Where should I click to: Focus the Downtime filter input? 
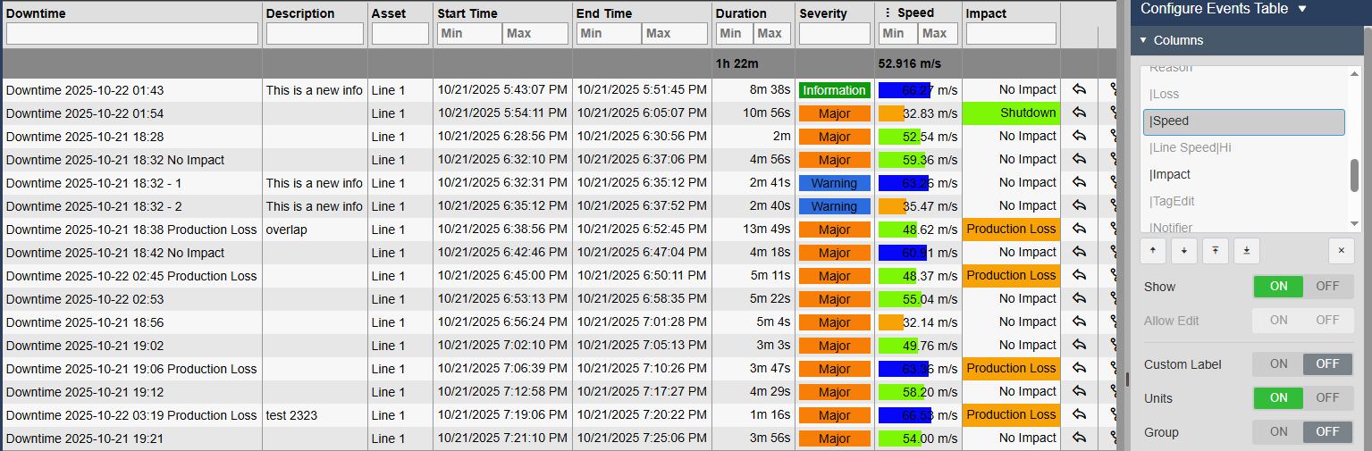pyautogui.click(x=132, y=33)
